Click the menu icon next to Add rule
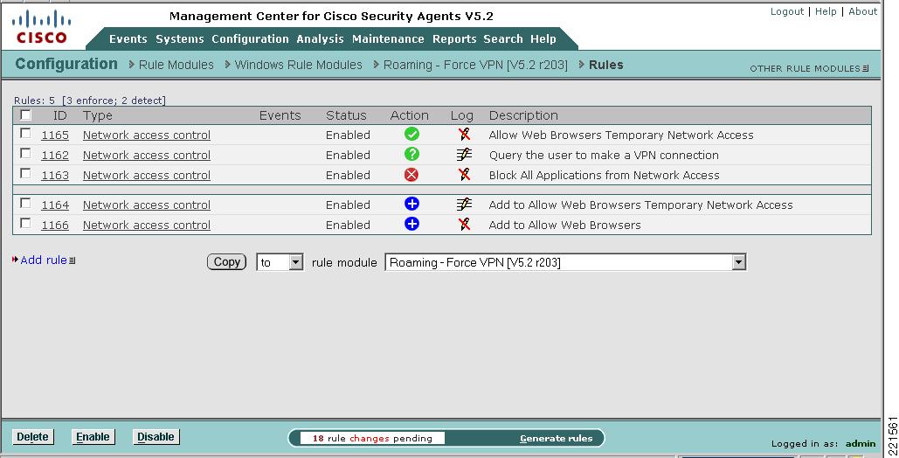The height and width of the screenshot is (458, 899). click(x=73, y=260)
